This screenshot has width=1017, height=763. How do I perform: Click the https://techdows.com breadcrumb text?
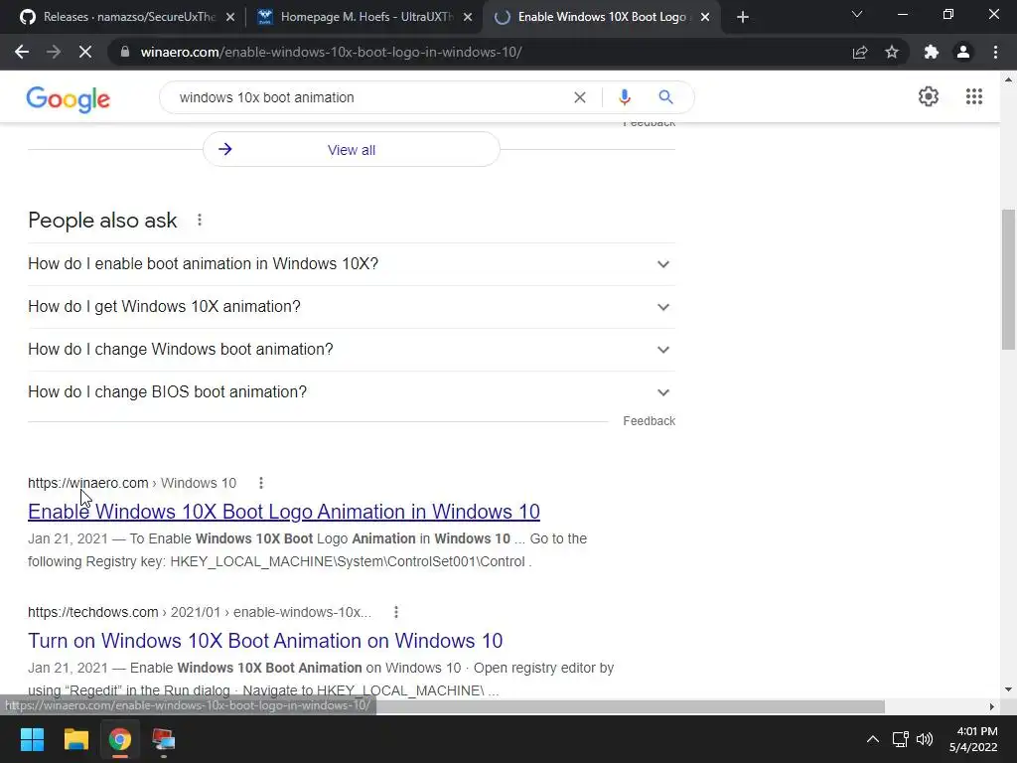[92, 612]
